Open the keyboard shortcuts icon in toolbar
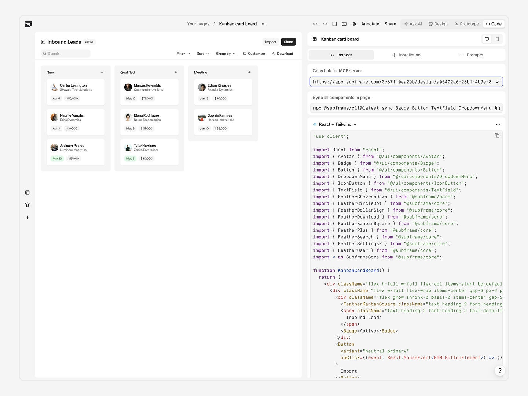Viewport: 528px width, 396px height. [x=344, y=24]
